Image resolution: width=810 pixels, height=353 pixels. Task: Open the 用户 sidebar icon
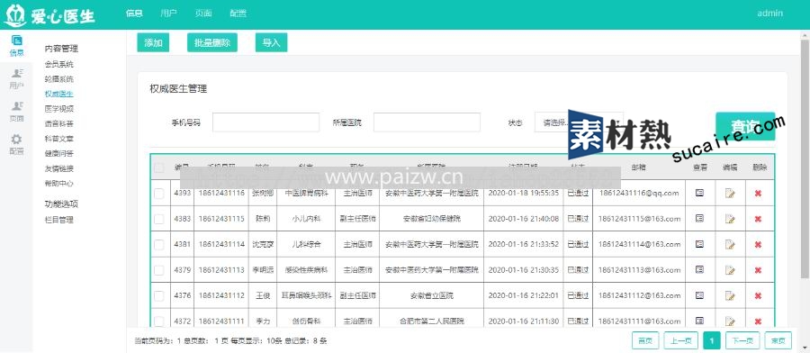16,78
